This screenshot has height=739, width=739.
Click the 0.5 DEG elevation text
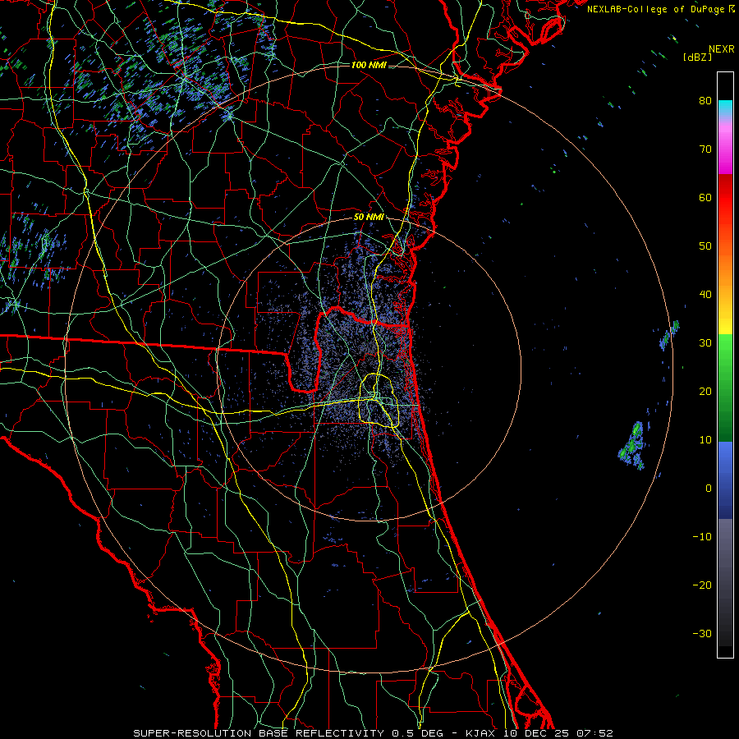pyautogui.click(x=418, y=733)
